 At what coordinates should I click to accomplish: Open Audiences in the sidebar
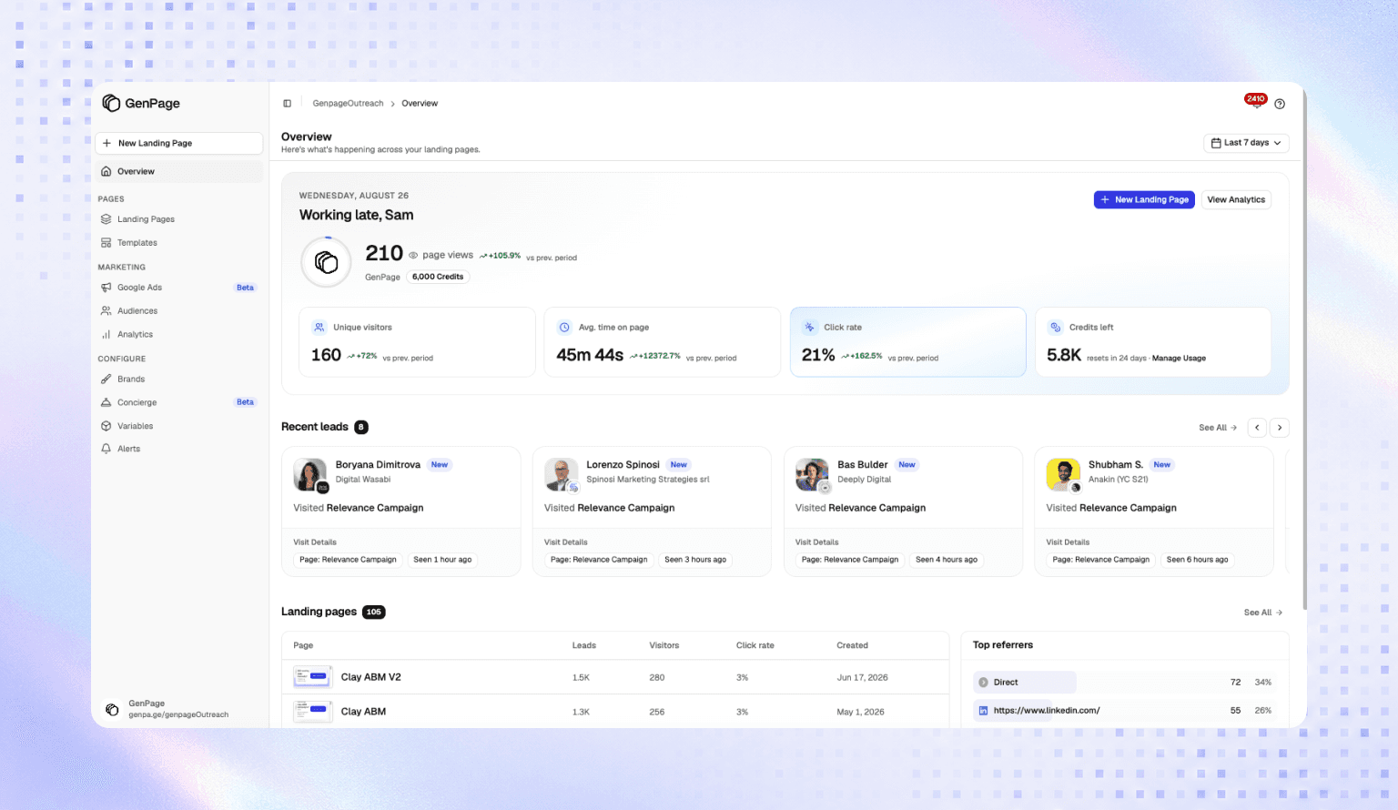[x=178, y=311]
